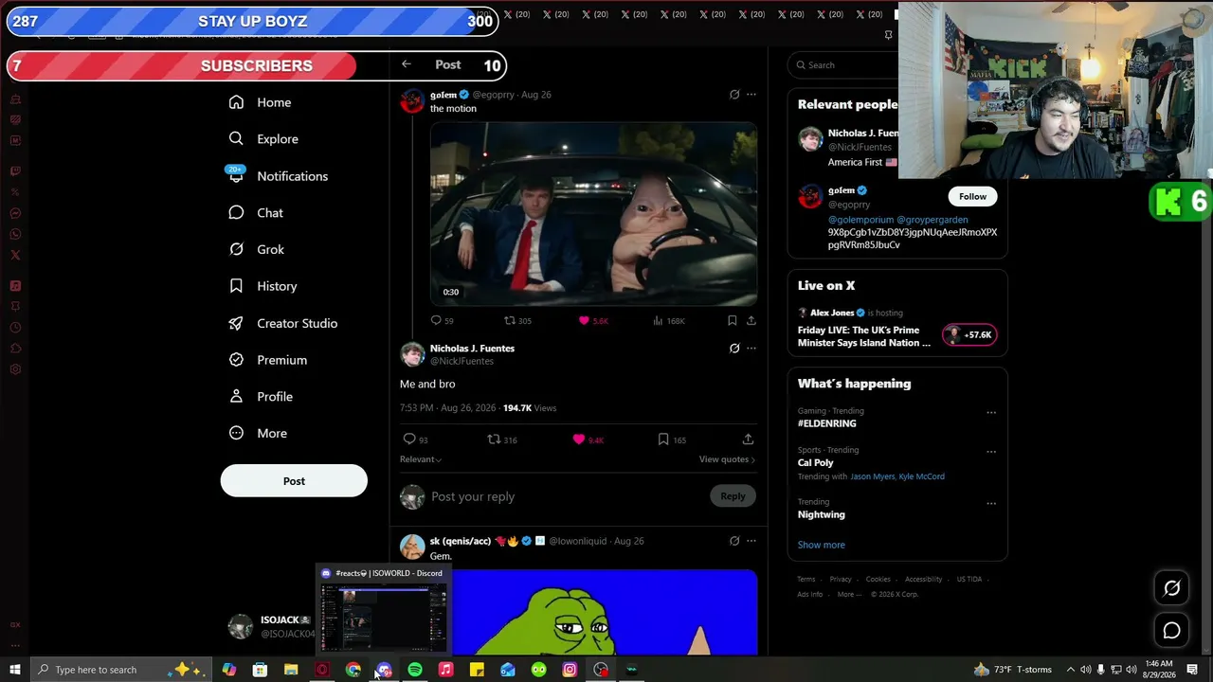Open Discord from the taskbar

(x=384, y=670)
